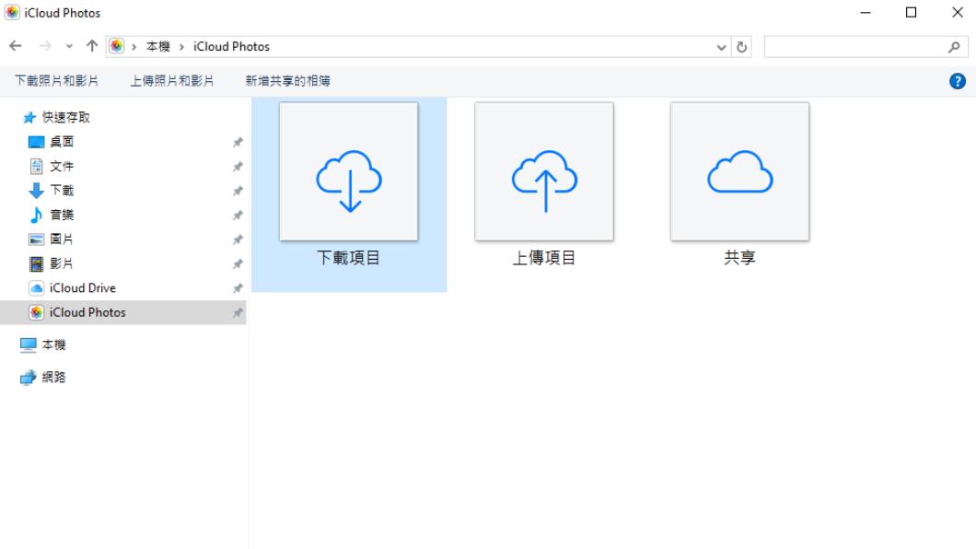This screenshot has height=549, width=976.
Task: Select 文件 in the sidebar
Action: point(62,166)
